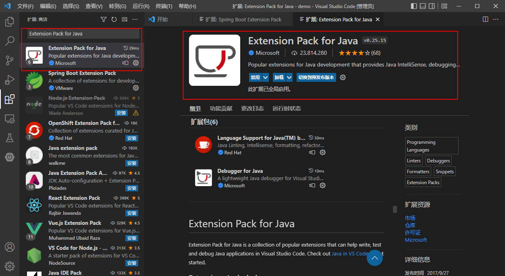Click the 卸载 button

pos(279,77)
